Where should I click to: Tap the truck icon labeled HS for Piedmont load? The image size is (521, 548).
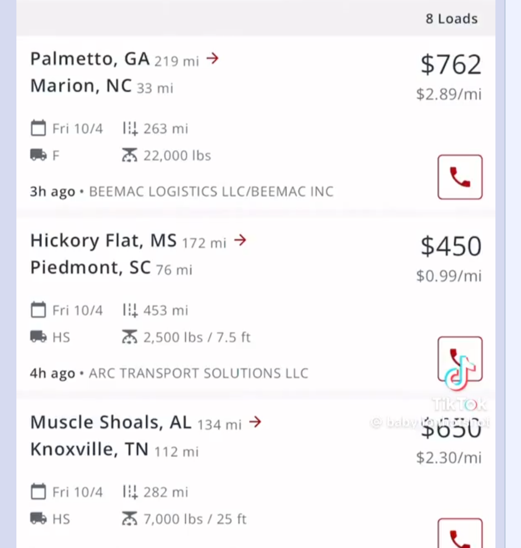click(x=39, y=336)
